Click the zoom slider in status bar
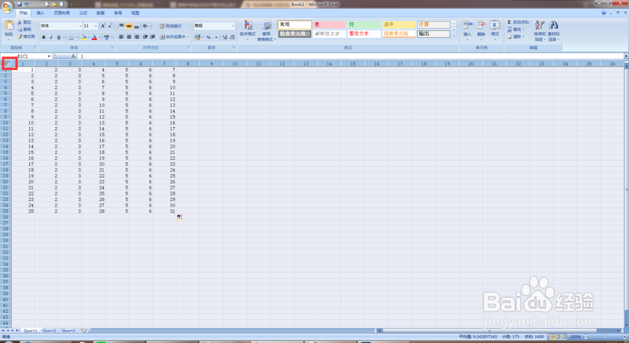 coord(605,337)
